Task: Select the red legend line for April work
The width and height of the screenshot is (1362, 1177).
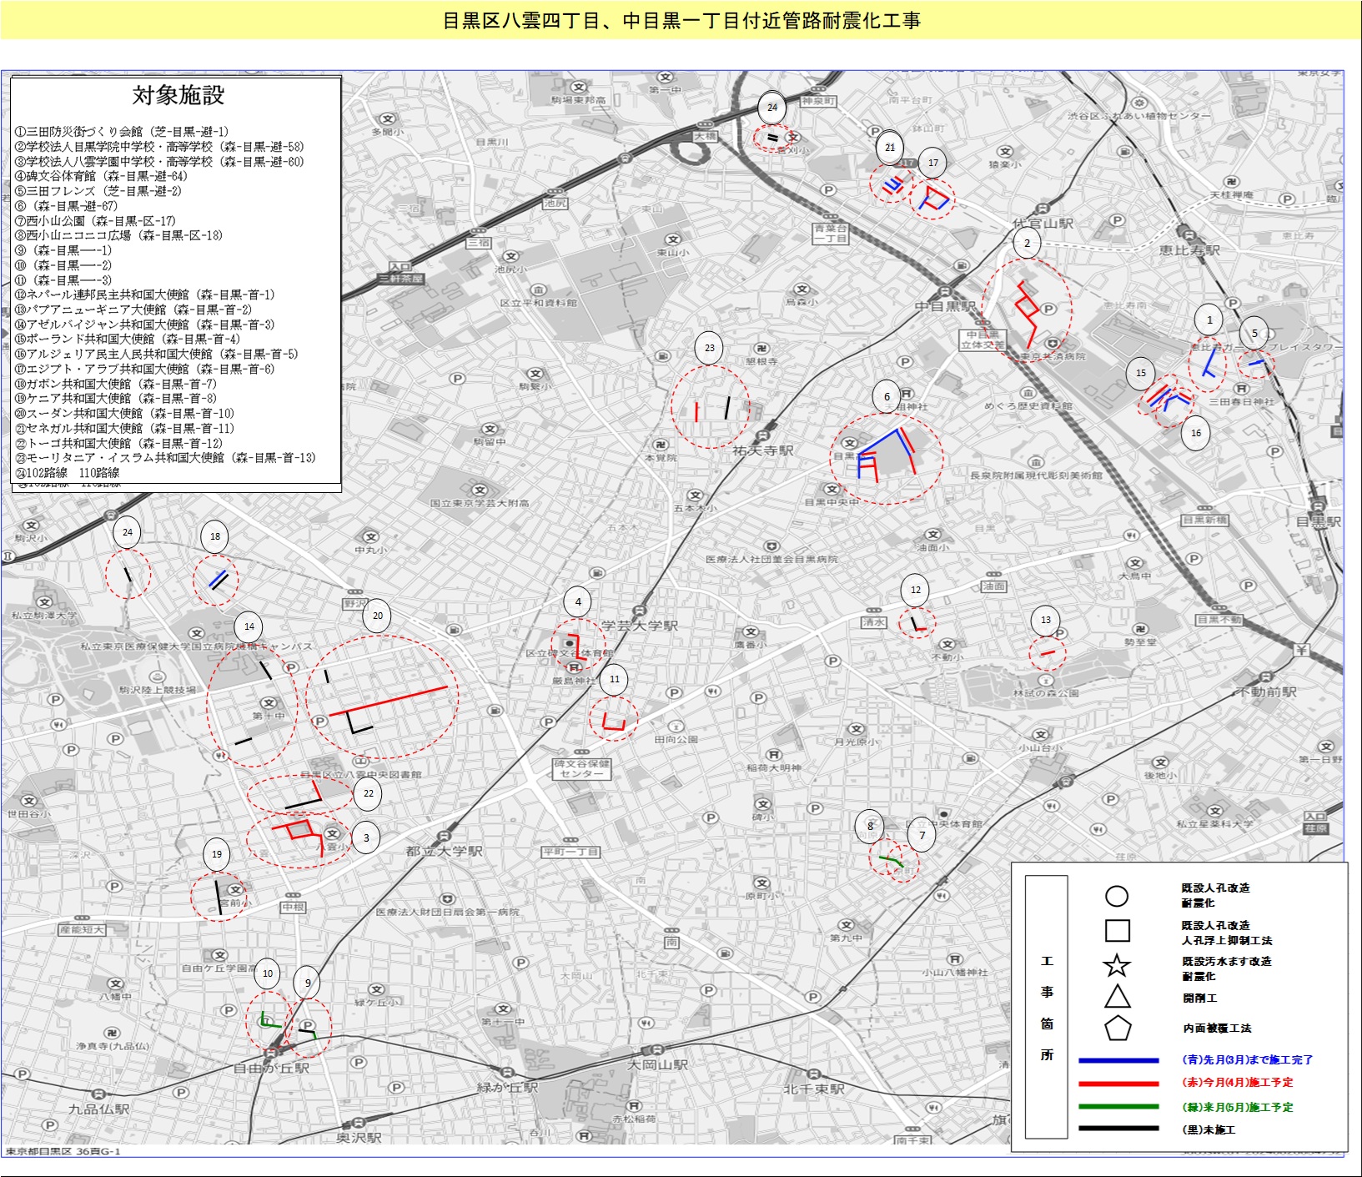Action: click(1118, 1084)
